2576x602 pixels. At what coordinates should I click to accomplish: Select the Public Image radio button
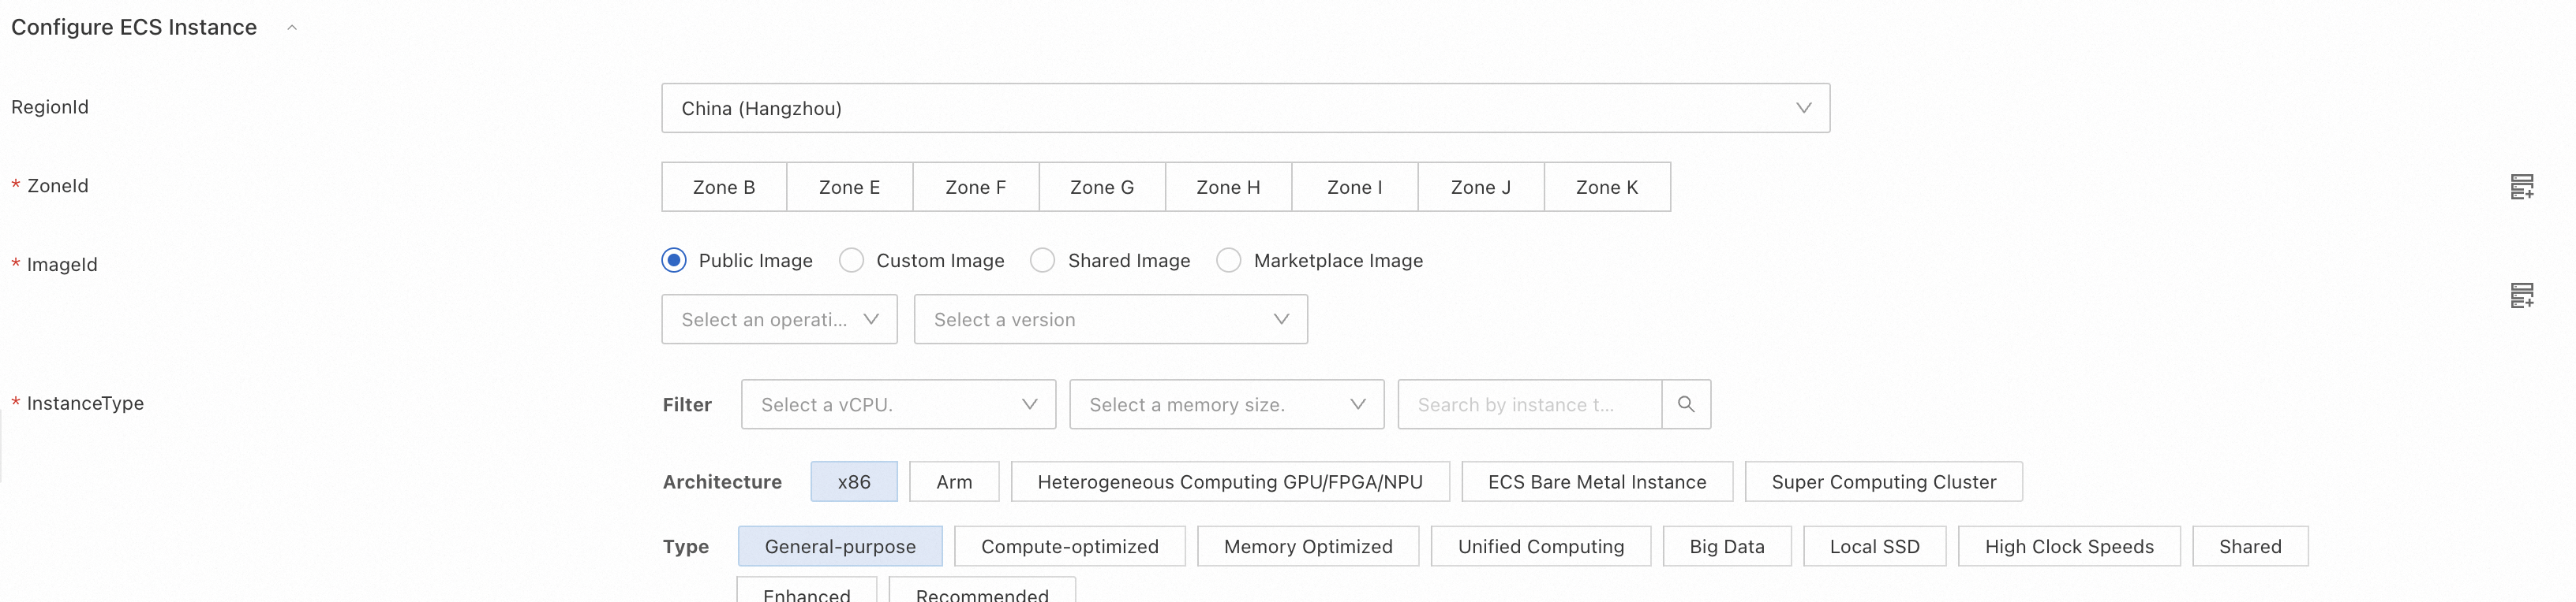point(674,261)
